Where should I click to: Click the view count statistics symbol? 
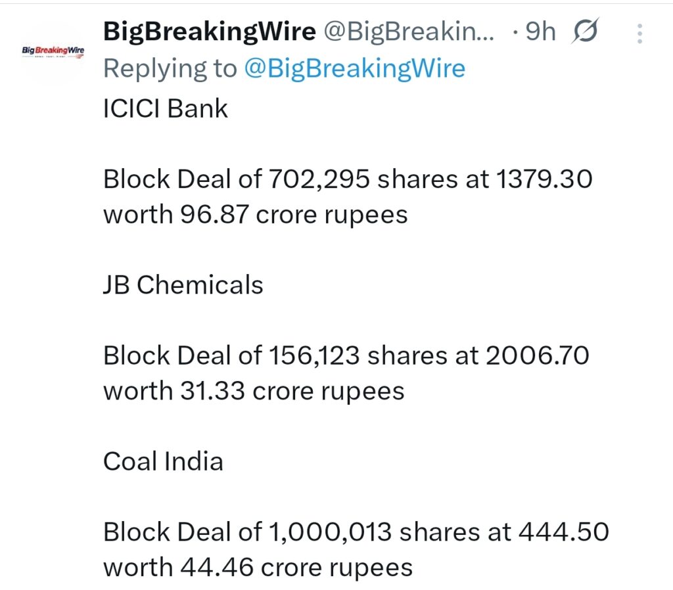(x=584, y=31)
